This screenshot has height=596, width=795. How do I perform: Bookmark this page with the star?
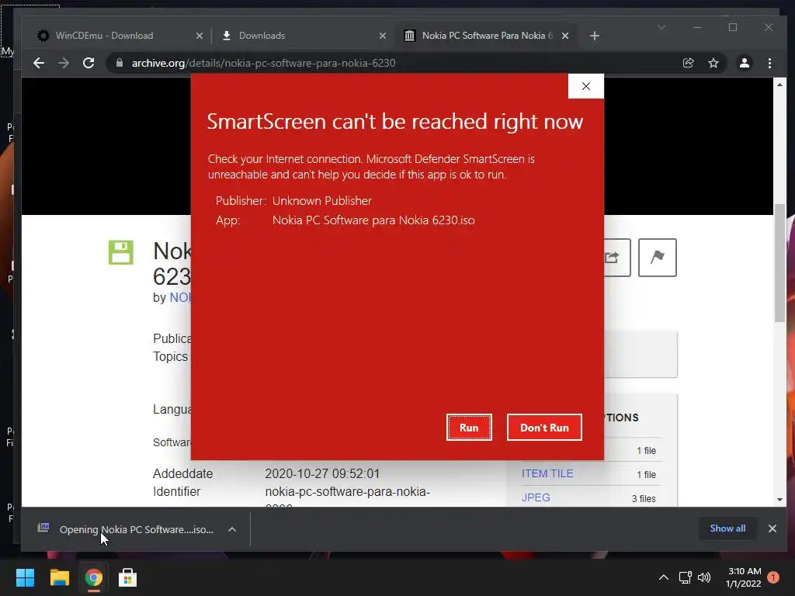pyautogui.click(x=713, y=63)
